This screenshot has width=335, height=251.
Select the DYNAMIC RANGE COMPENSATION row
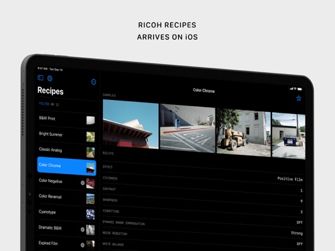point(203,223)
